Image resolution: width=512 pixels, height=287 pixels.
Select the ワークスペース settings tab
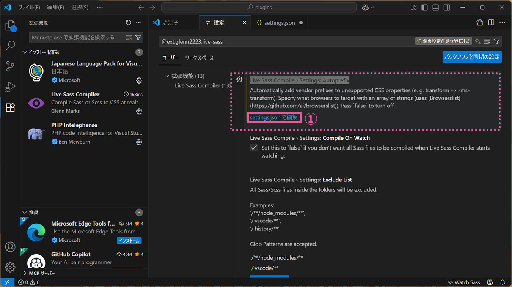pos(199,58)
